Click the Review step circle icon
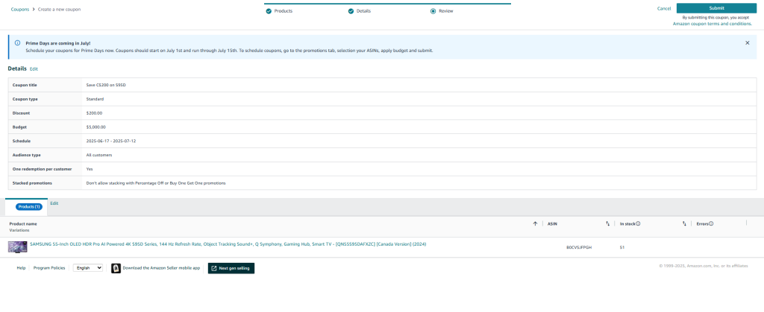Image resolution: width=764 pixels, height=312 pixels. pyautogui.click(x=433, y=10)
